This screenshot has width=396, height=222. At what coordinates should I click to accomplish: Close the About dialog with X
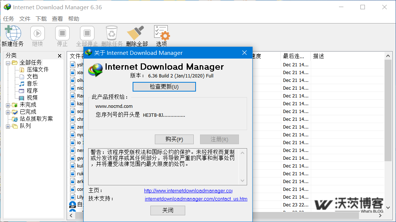point(244,53)
